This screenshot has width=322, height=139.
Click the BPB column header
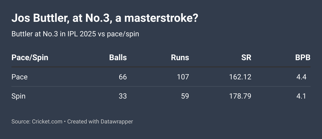303,58
